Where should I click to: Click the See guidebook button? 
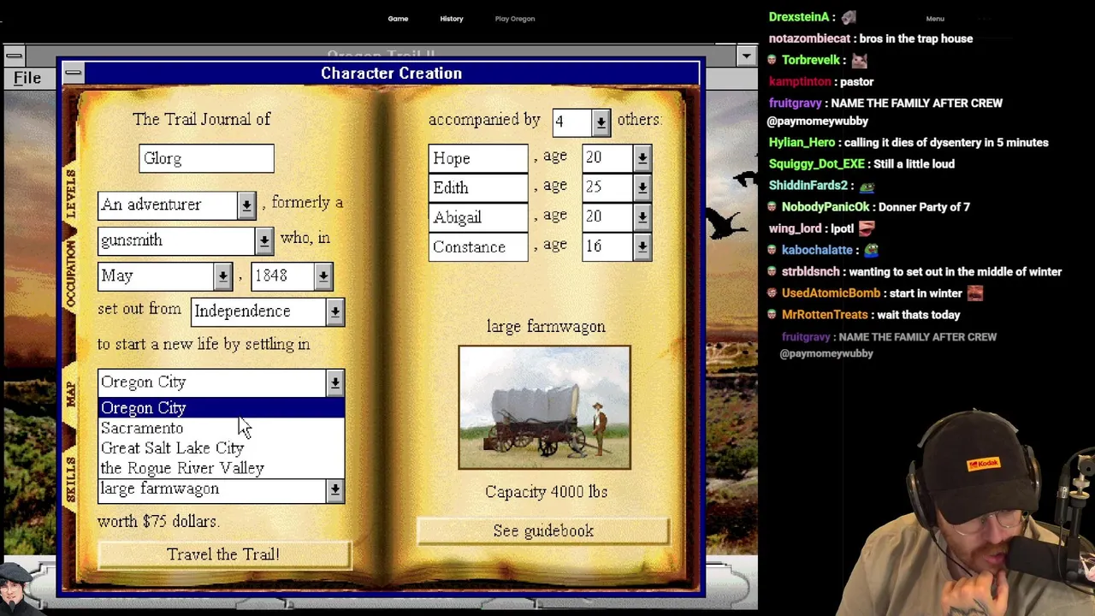(543, 531)
